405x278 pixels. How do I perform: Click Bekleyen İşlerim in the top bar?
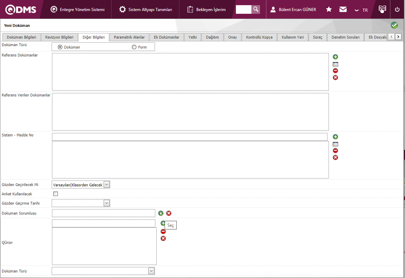[207, 10]
